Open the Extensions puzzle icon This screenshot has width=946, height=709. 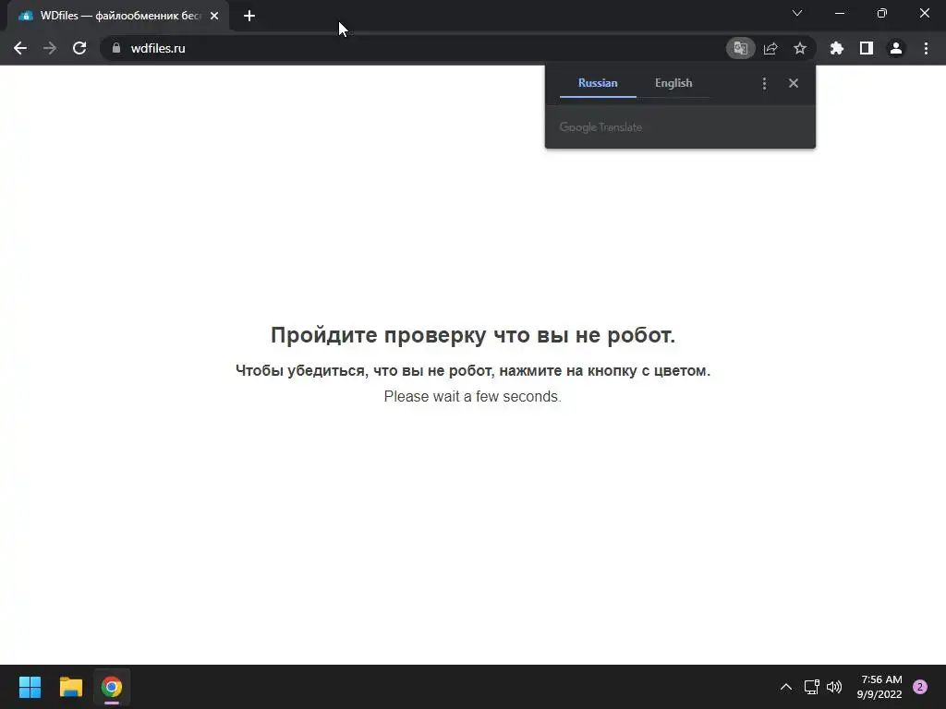click(x=837, y=48)
